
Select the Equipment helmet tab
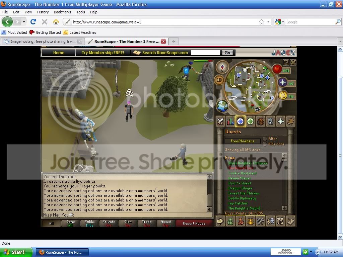[x=271, y=121]
